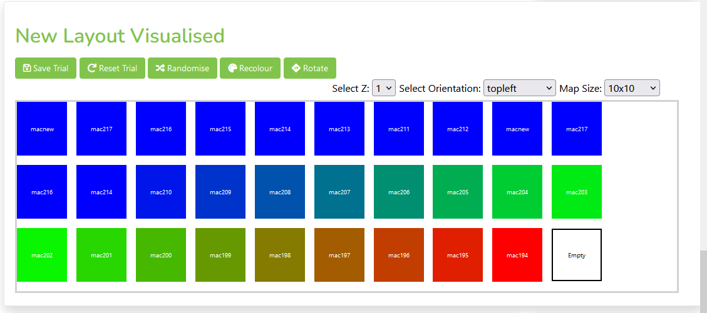The height and width of the screenshot is (313, 707).
Task: Pick the blue mac215 tile
Action: click(220, 129)
